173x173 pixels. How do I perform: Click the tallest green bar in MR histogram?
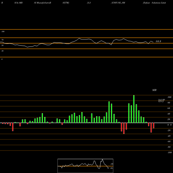[134, 109]
